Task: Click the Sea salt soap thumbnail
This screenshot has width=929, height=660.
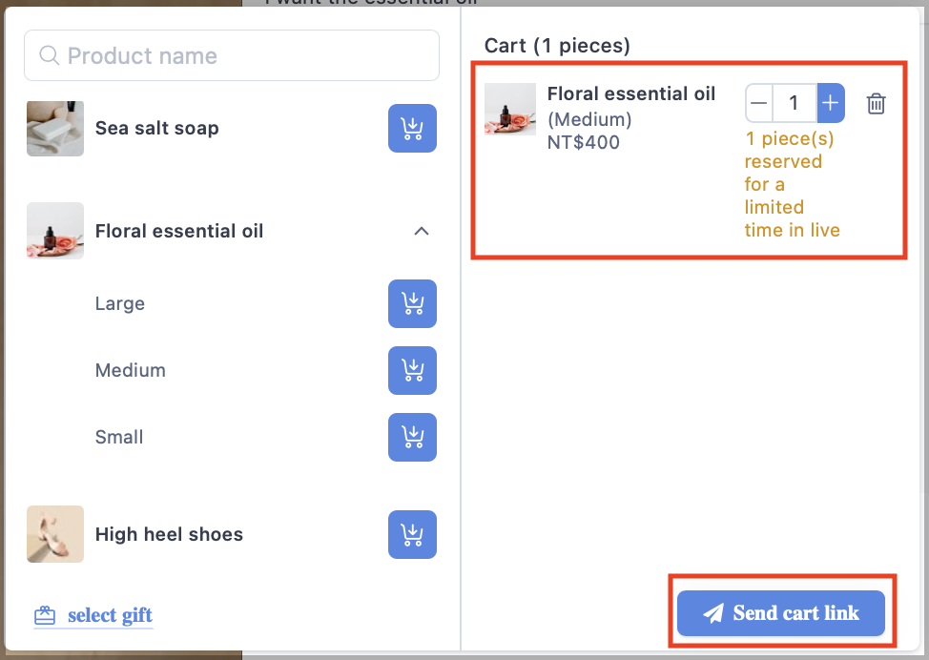Action: [x=55, y=129]
